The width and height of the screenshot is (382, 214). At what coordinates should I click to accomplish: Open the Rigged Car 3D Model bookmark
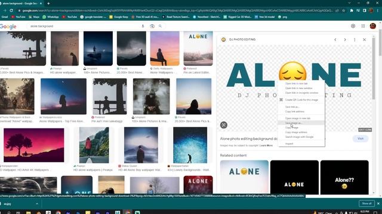[x=238, y=17]
